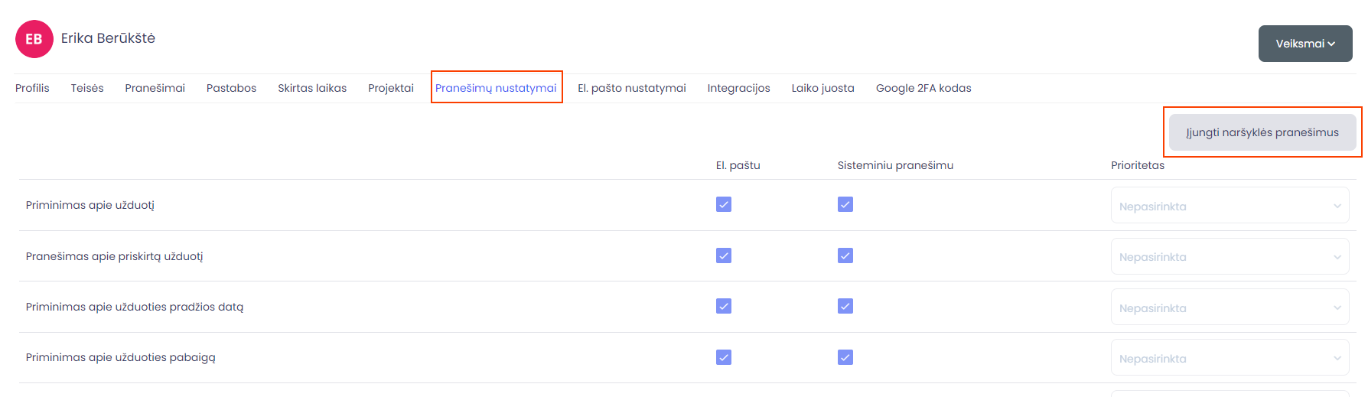Image resolution: width=1368 pixels, height=397 pixels.
Task: Click the Sisteminiu pranešimu column header
Action: [x=895, y=165]
